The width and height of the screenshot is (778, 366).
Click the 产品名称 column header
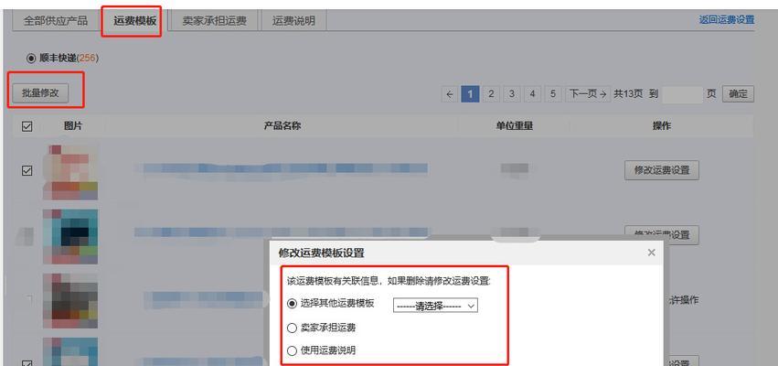coord(282,126)
